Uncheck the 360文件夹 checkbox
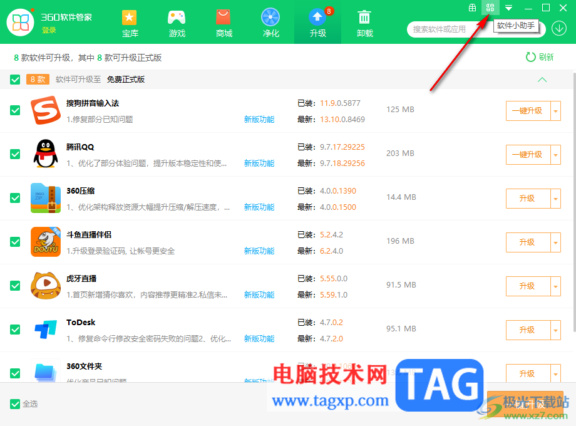 coord(15,373)
